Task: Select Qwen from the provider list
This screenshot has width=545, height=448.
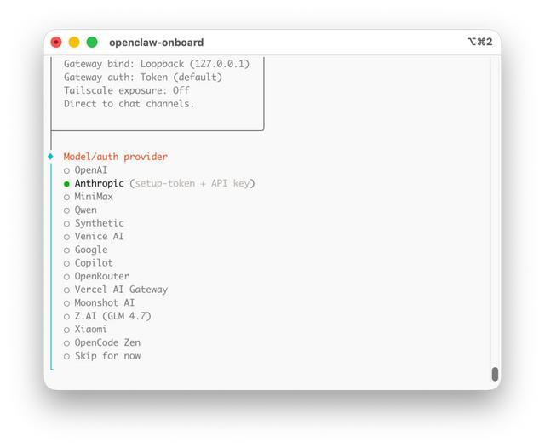Action: (x=85, y=210)
